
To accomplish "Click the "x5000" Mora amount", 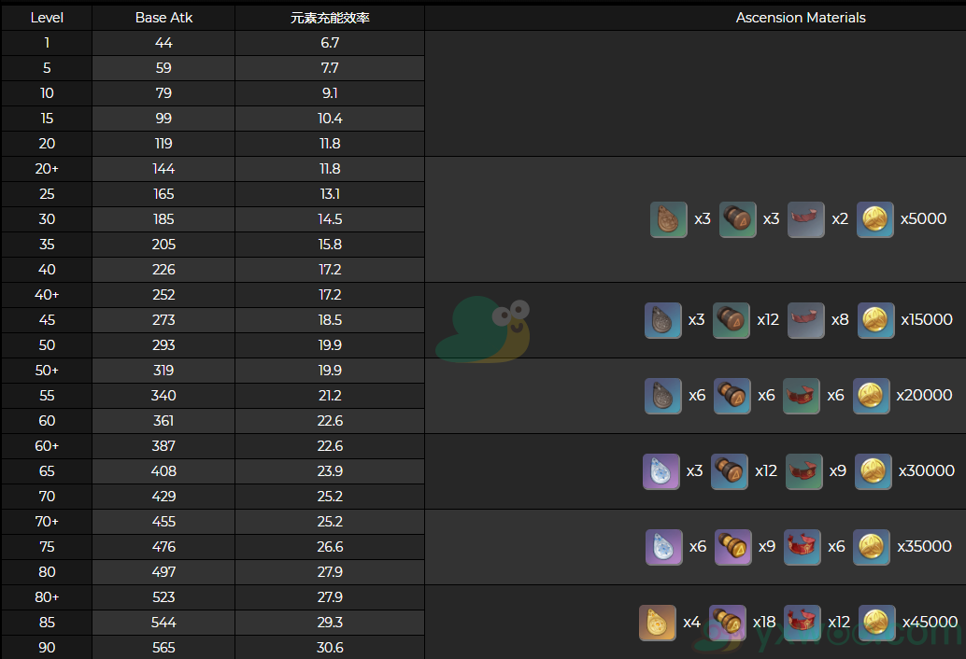I will click(923, 219).
